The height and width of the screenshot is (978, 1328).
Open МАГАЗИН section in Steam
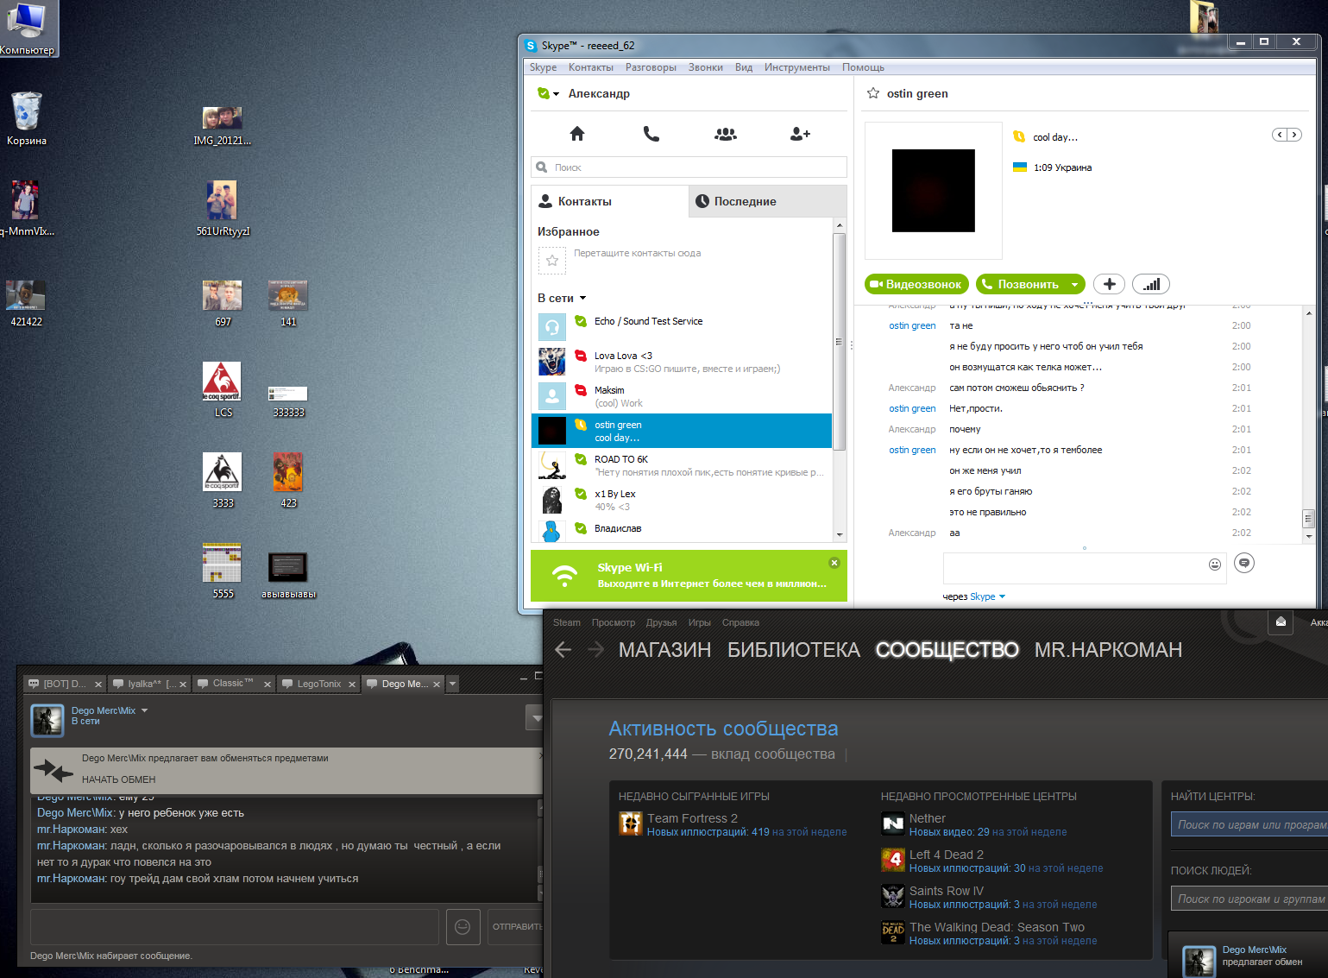(665, 650)
